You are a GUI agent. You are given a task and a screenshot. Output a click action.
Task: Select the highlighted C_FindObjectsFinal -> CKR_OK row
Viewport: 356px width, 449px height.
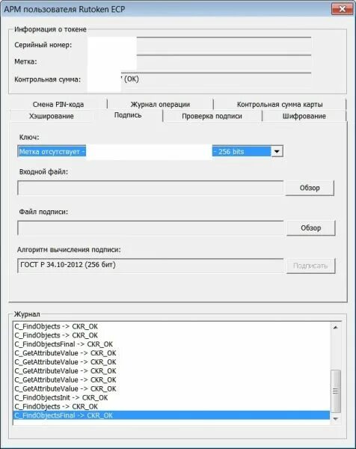(x=171, y=415)
